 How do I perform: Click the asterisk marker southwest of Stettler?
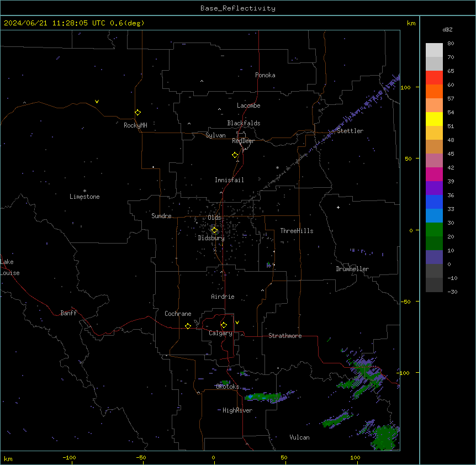pyautogui.click(x=277, y=167)
